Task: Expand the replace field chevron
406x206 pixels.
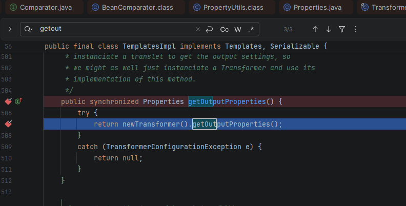Action: click(10, 29)
